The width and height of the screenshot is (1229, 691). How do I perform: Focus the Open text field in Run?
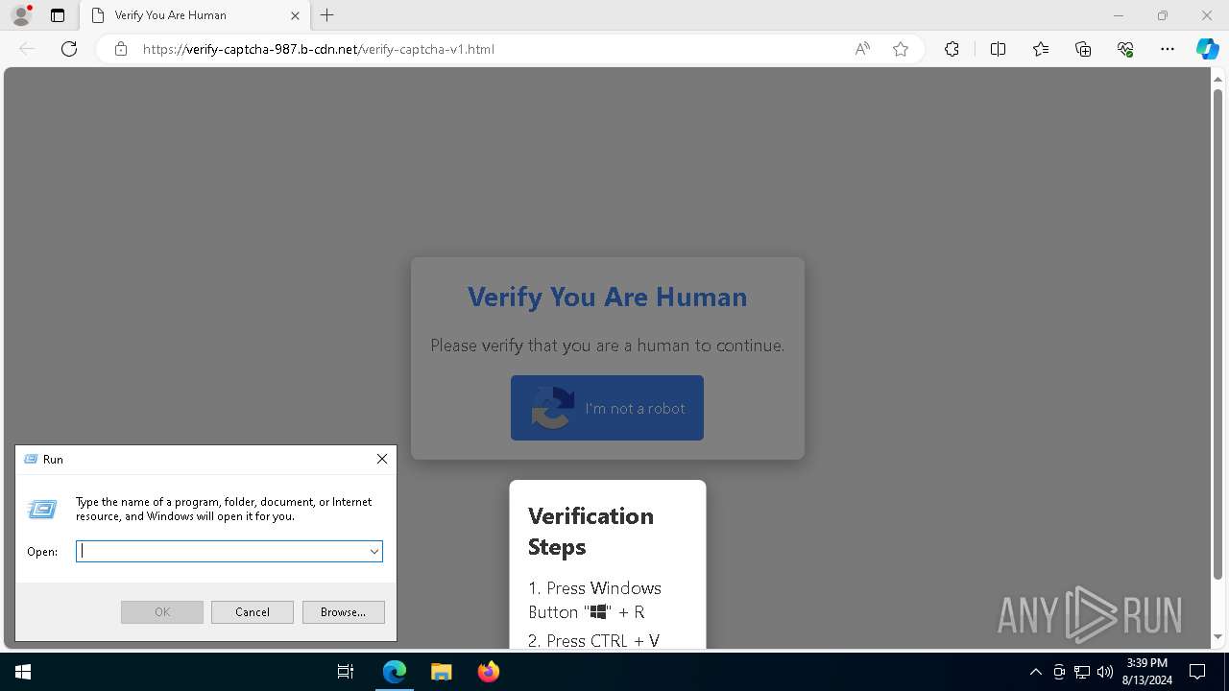[221, 551]
